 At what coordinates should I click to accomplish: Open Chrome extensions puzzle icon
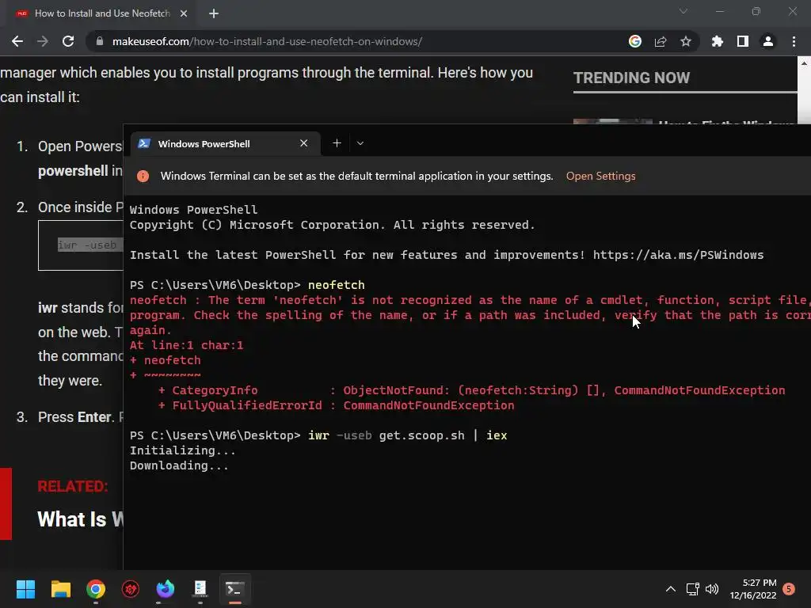point(718,41)
